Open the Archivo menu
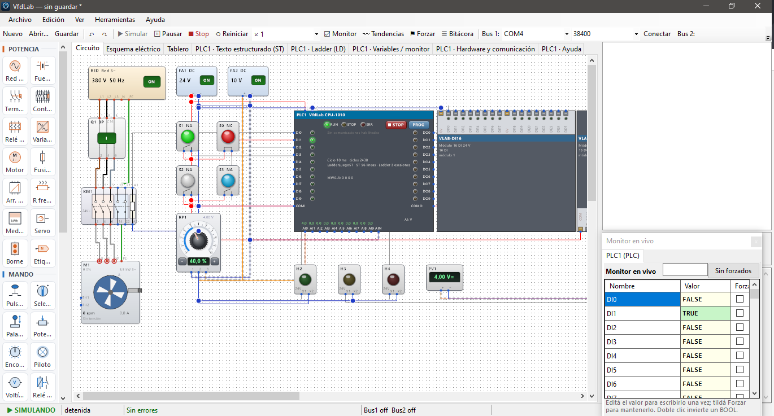This screenshot has height=416, width=774. 20,19
